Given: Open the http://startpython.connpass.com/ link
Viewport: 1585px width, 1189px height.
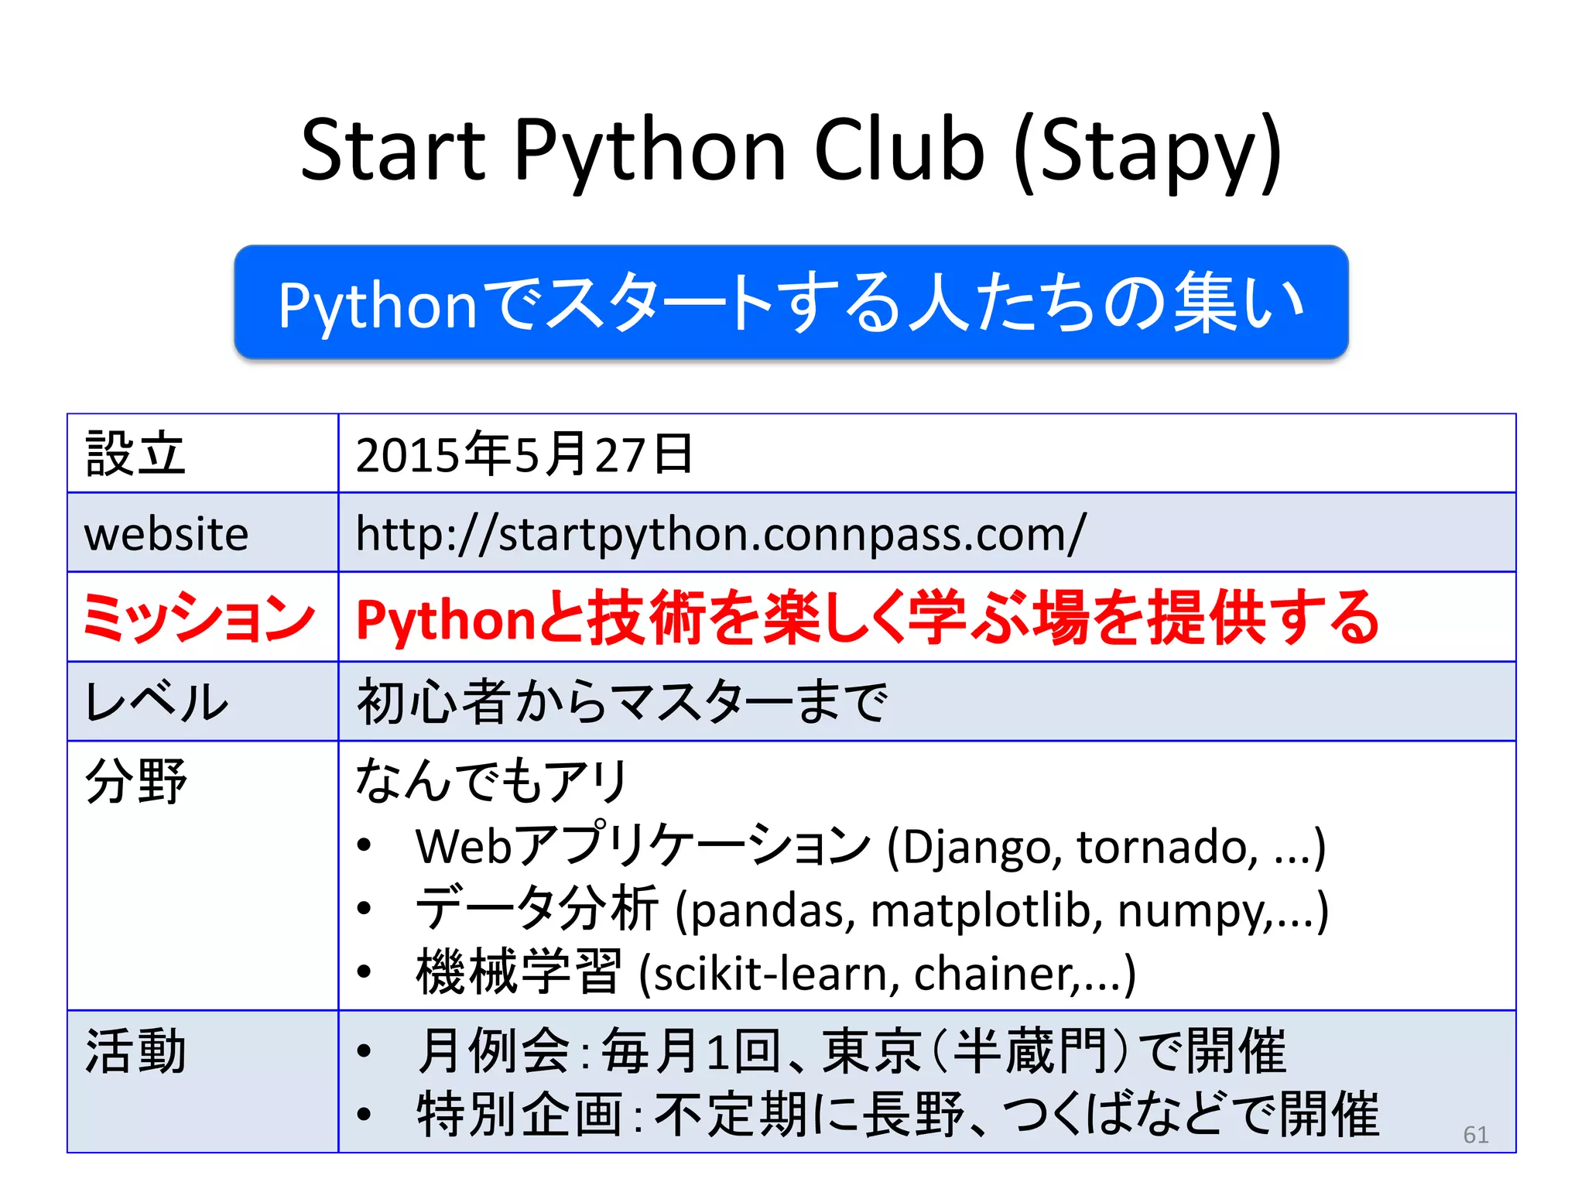Looking at the screenshot, I should pyautogui.click(x=721, y=534).
